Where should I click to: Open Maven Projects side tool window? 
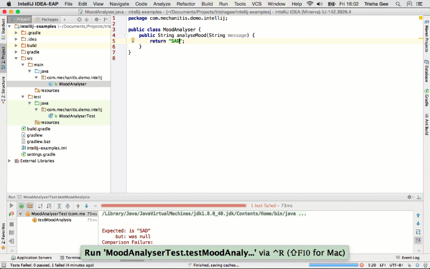click(426, 36)
